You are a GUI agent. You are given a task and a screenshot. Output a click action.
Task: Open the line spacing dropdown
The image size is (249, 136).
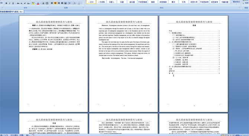click(x=70, y=3)
